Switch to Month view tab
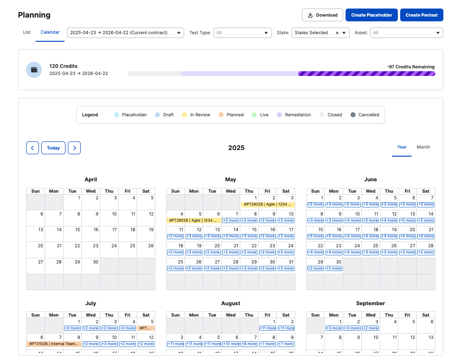The height and width of the screenshot is (356, 469). 423,147
